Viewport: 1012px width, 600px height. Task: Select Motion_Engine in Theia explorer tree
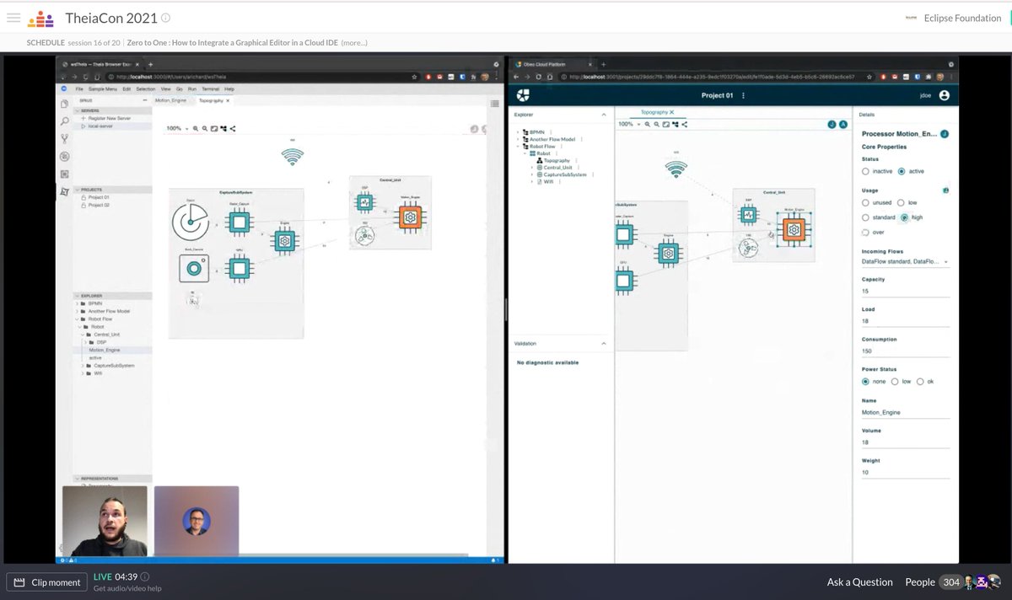tap(104, 350)
